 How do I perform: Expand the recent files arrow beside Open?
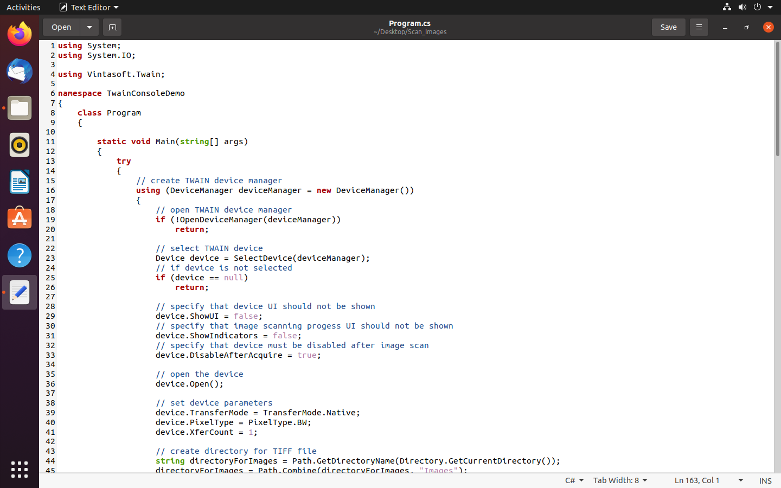89,27
